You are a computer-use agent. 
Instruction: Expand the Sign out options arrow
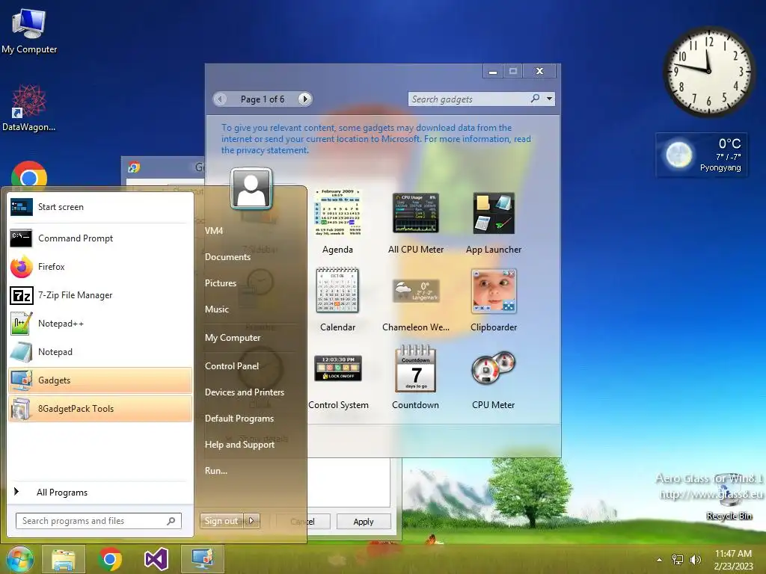pos(251,521)
